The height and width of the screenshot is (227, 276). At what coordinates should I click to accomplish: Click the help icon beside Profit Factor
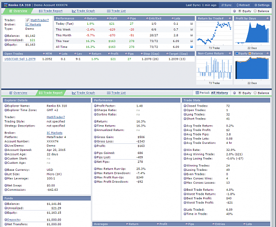click(x=95, y=106)
